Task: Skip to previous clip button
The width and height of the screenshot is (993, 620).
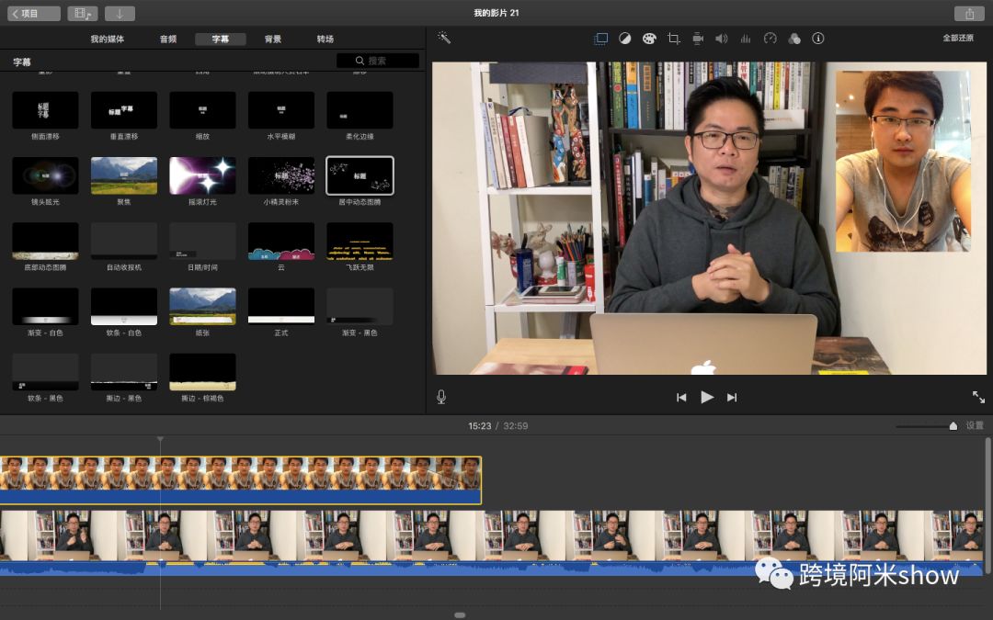Action: coord(681,398)
